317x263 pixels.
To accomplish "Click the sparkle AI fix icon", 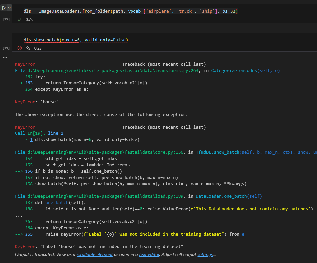I will click(28, 48).
